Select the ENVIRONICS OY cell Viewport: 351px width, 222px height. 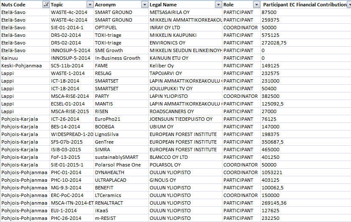pos(185,43)
